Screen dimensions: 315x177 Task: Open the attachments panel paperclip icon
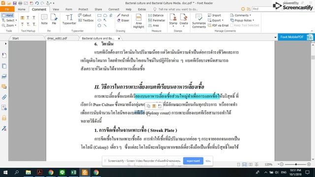pyautogui.click(x=4, y=97)
